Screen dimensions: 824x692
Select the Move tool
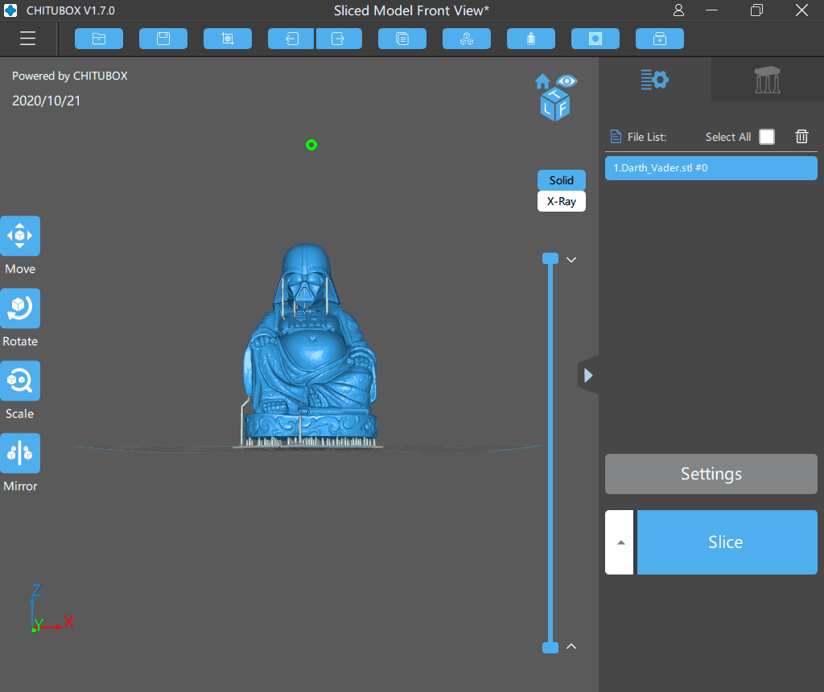[20, 236]
